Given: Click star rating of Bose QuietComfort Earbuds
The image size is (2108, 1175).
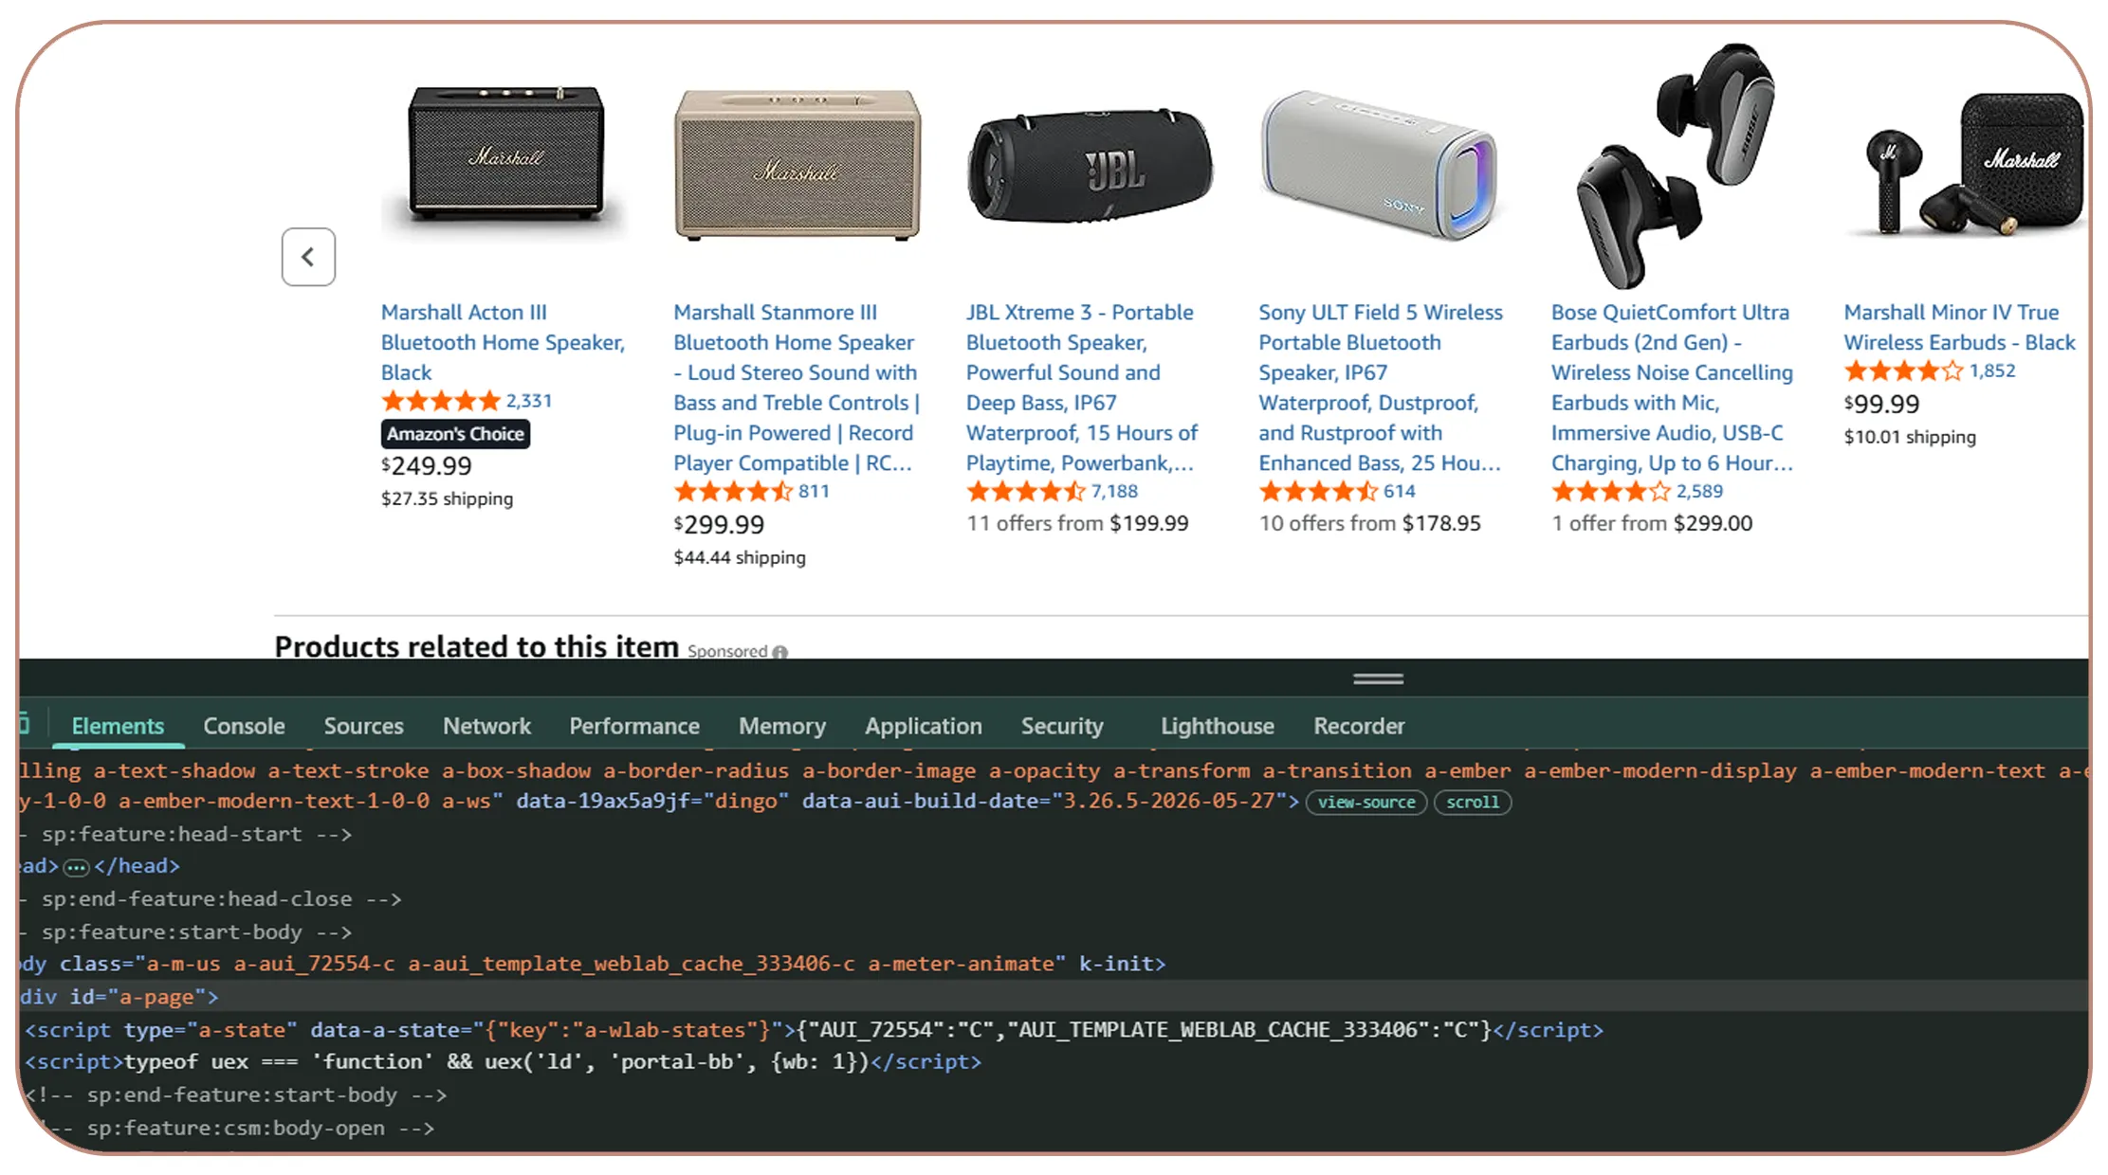Looking at the screenshot, I should point(1610,492).
